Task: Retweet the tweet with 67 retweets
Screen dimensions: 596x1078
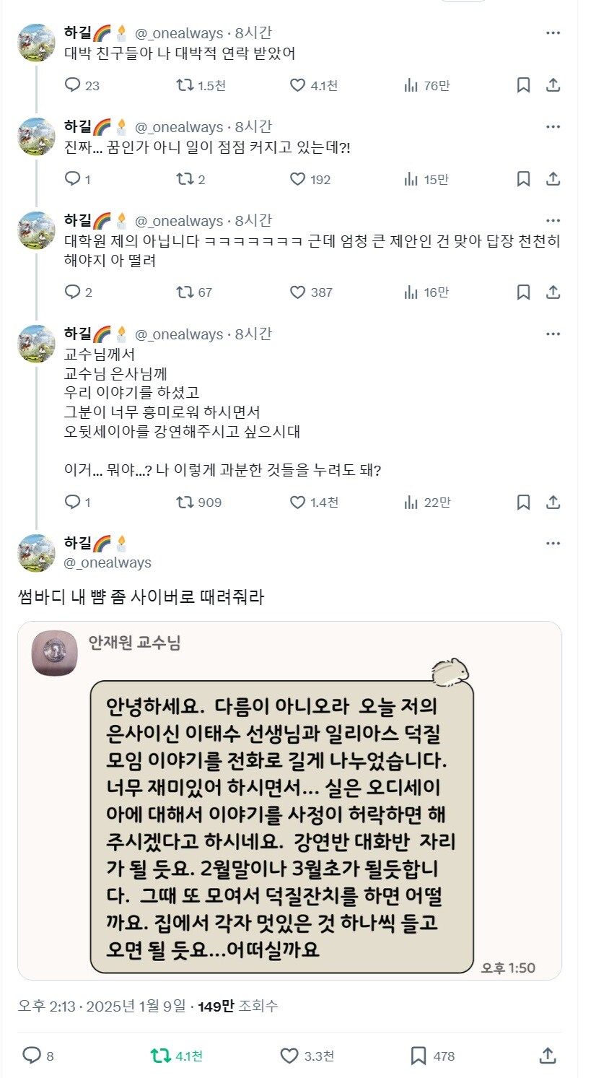Action: pos(185,292)
